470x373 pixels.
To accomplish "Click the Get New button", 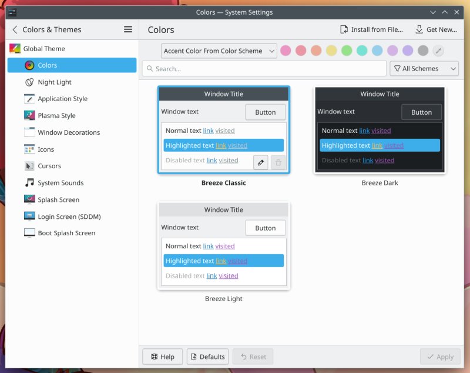I will 435,29.
